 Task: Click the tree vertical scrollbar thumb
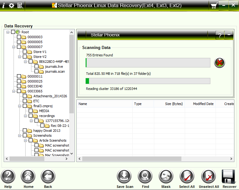click(71, 74)
